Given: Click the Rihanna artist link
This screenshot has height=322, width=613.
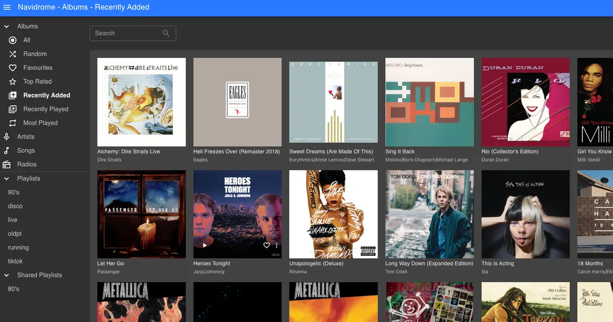Looking at the screenshot, I should pos(299,272).
